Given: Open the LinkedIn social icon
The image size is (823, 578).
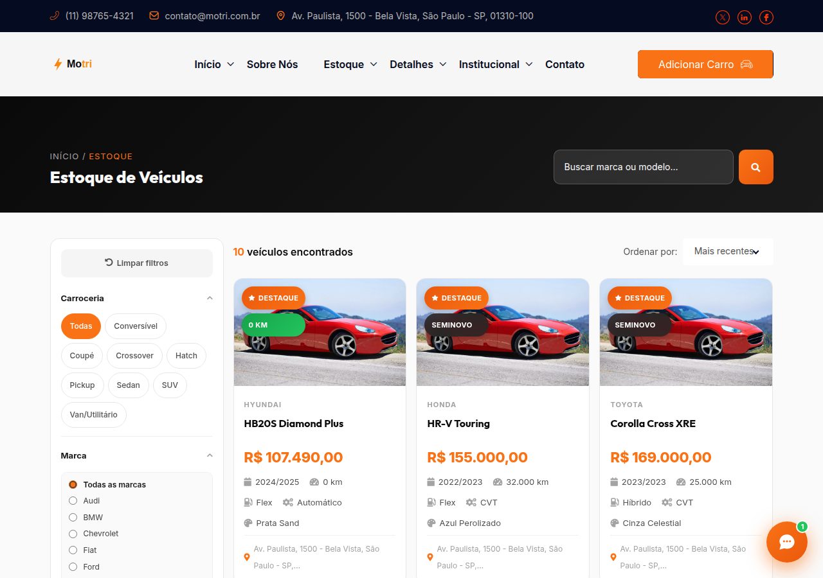Looking at the screenshot, I should click(x=745, y=17).
